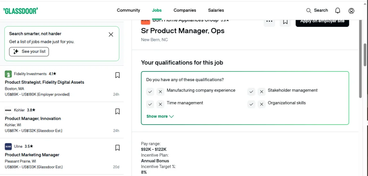Open the Companies tab
Screen dimensions: 368x176
185,10
